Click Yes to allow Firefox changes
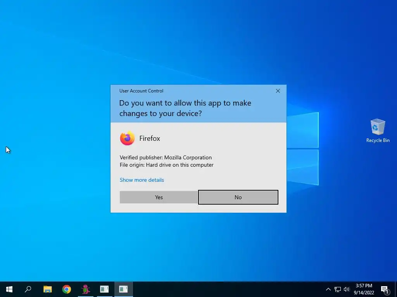This screenshot has height=297, width=397. (x=159, y=197)
